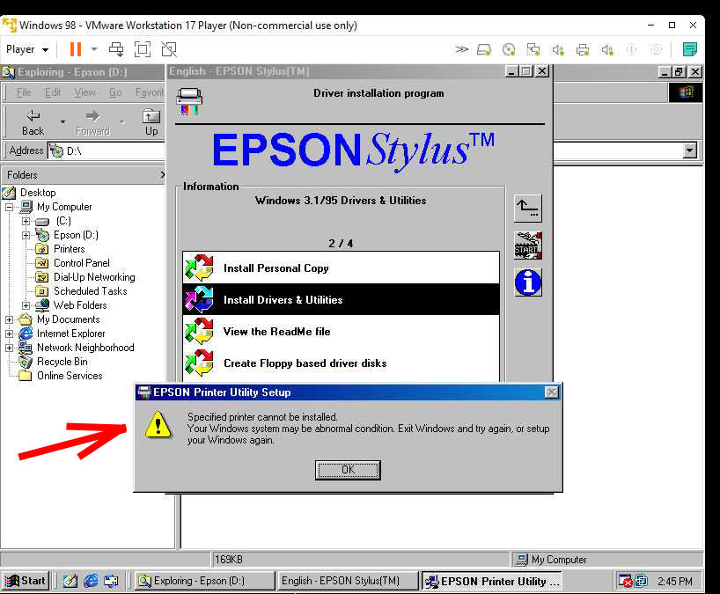Open Edit menu in Explorer window
This screenshot has height=594, width=720.
[x=52, y=92]
